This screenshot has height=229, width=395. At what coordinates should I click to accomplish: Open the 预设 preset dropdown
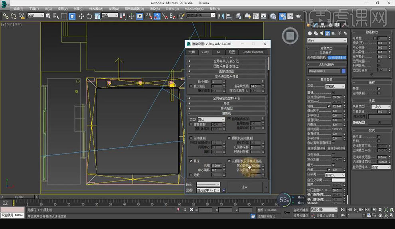point(208,184)
